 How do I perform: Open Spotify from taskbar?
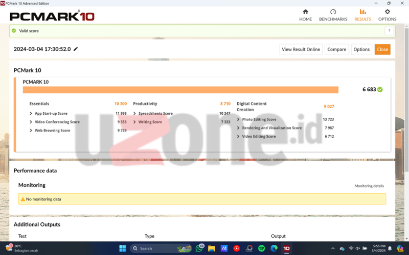[262, 248]
